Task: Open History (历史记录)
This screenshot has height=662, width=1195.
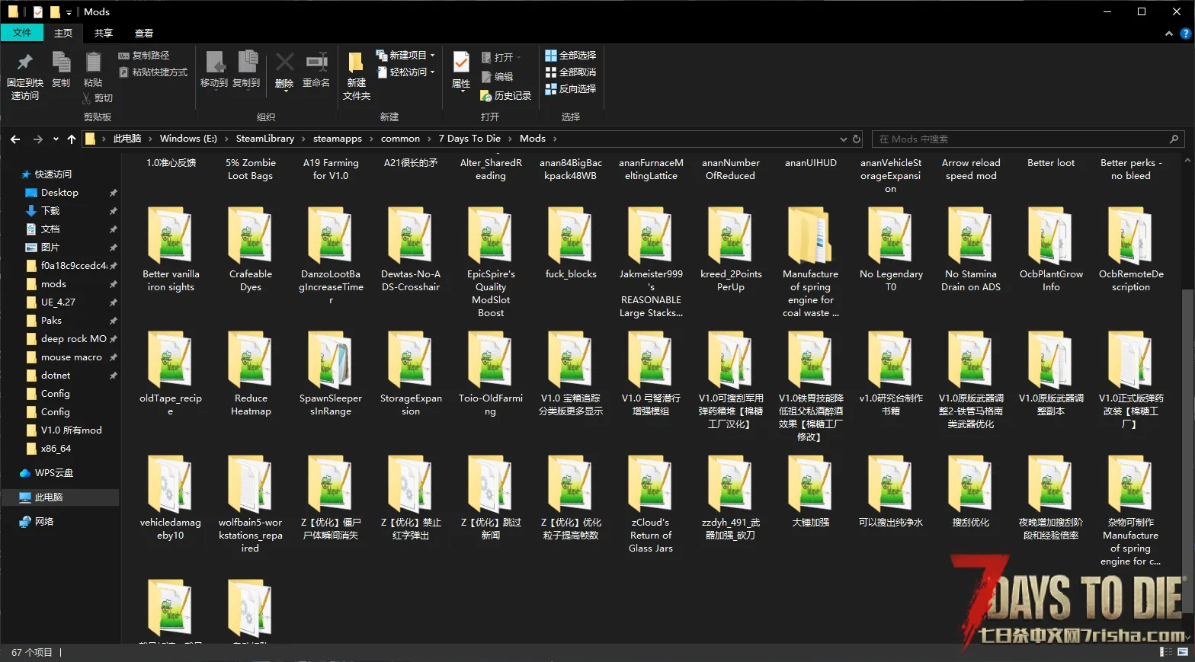Action: (505, 96)
